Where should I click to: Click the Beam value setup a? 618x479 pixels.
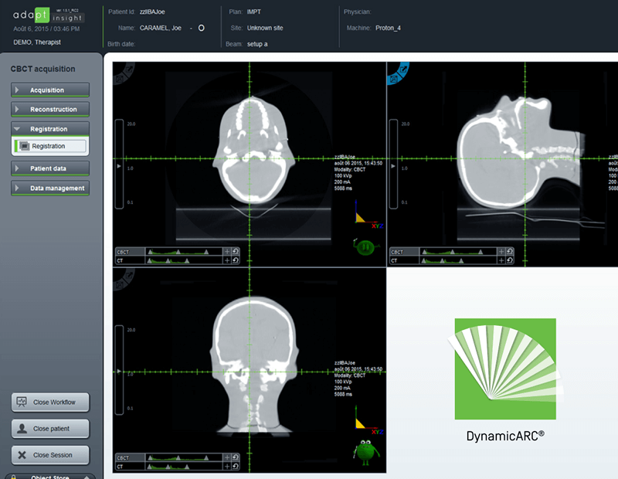tap(257, 44)
